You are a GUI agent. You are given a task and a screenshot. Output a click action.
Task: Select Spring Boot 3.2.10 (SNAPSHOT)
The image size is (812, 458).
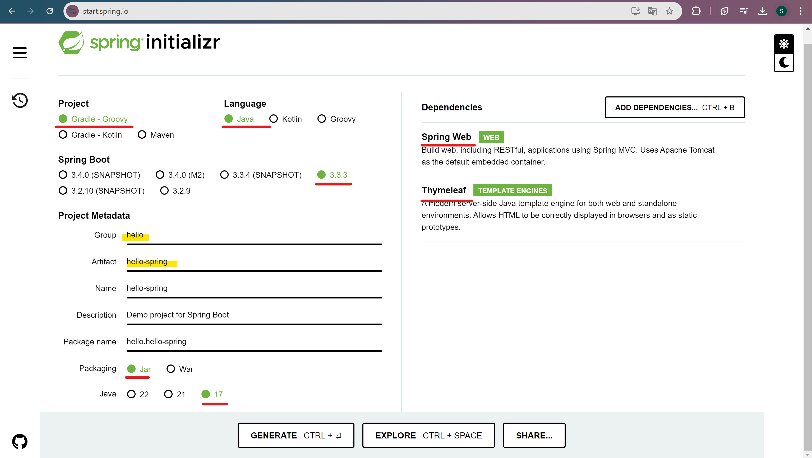pos(101,191)
